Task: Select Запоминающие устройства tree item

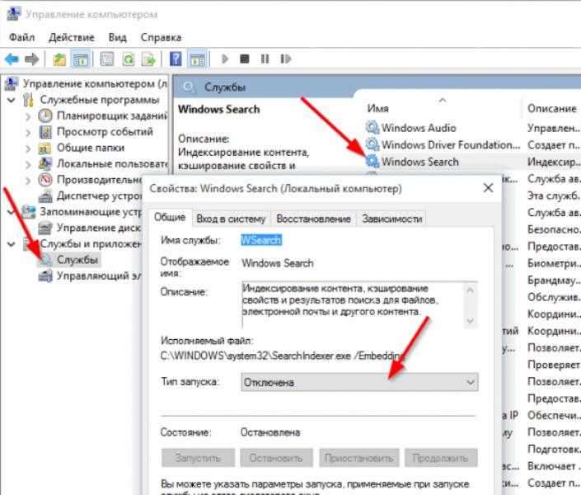Action: [91, 212]
